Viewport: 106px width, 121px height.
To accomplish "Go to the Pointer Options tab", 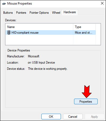I will point(39,13).
